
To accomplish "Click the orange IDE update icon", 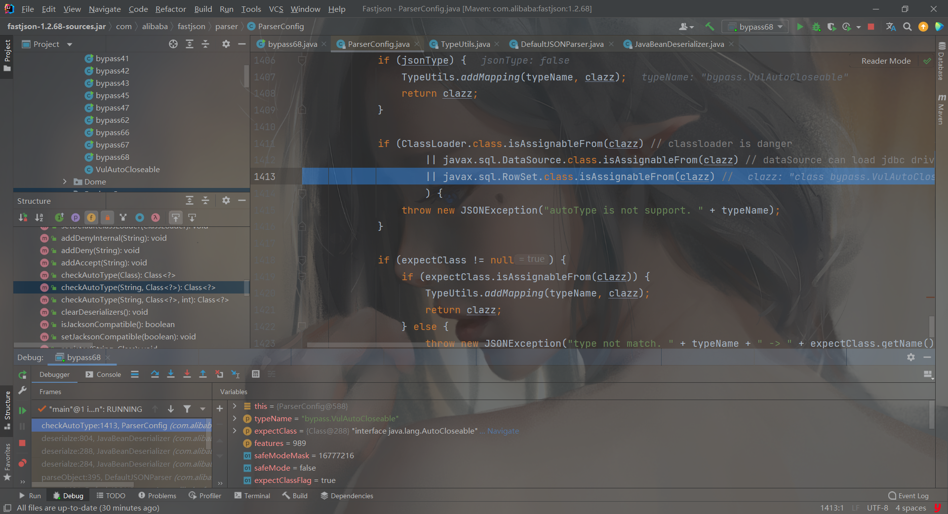I will click(923, 27).
